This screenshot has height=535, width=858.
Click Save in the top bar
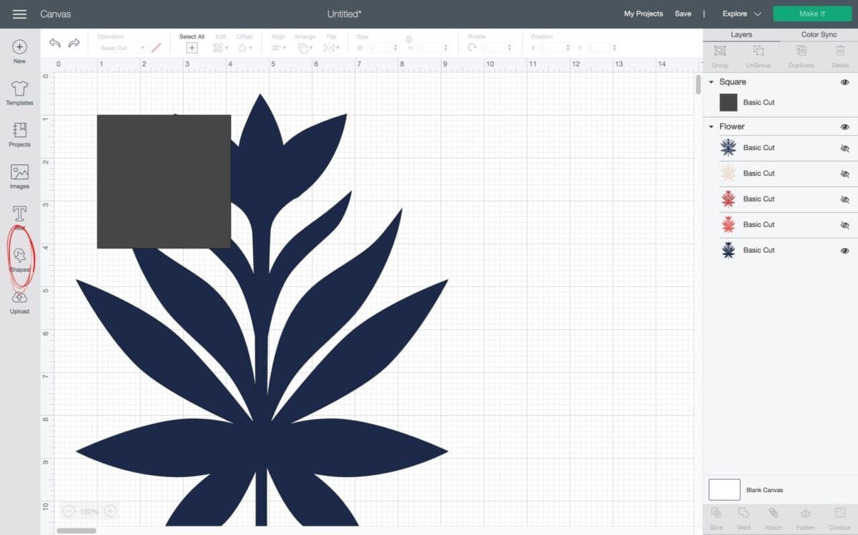tap(683, 14)
